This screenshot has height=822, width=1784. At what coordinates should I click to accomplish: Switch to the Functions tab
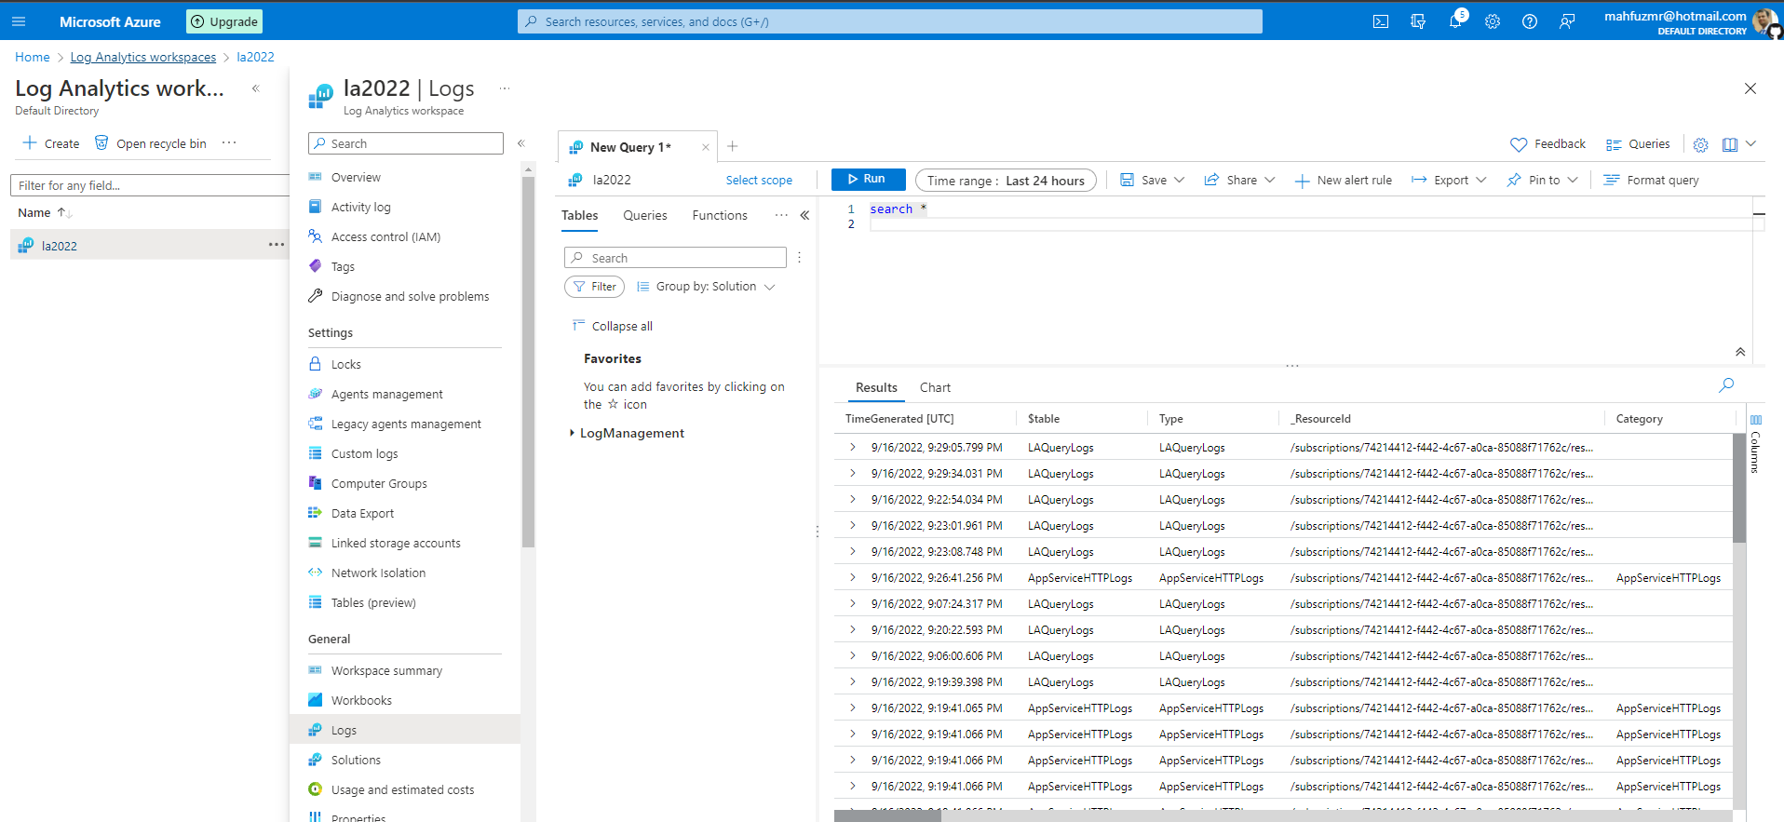720,215
